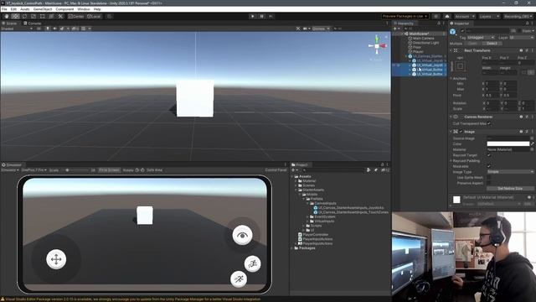Select the Move tool in toolbar

pos(15,16)
